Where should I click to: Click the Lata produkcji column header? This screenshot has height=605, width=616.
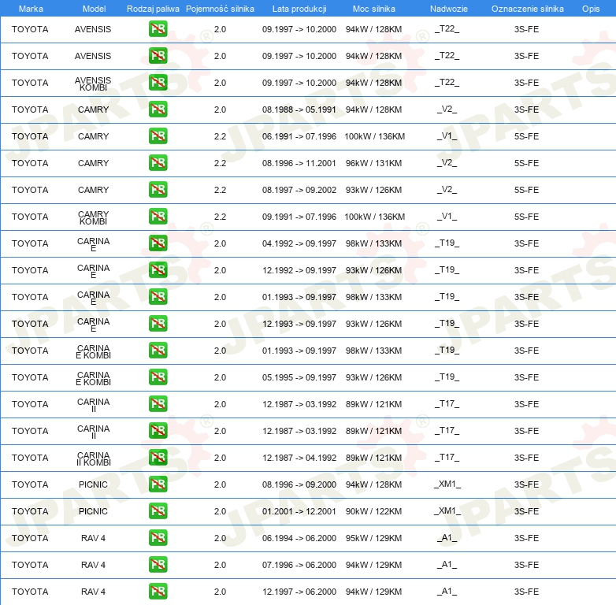tap(299, 9)
